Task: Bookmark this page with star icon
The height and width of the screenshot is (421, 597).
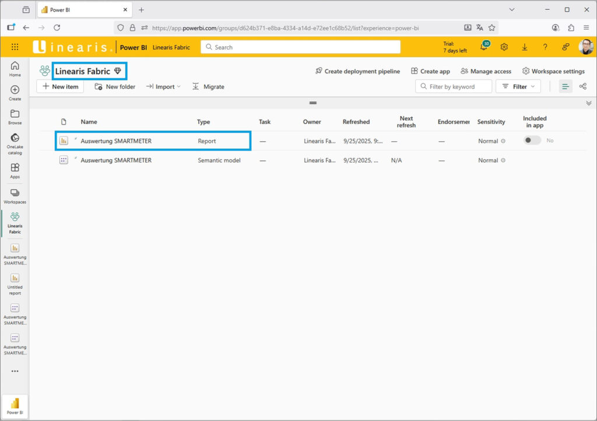Action: (x=492, y=27)
